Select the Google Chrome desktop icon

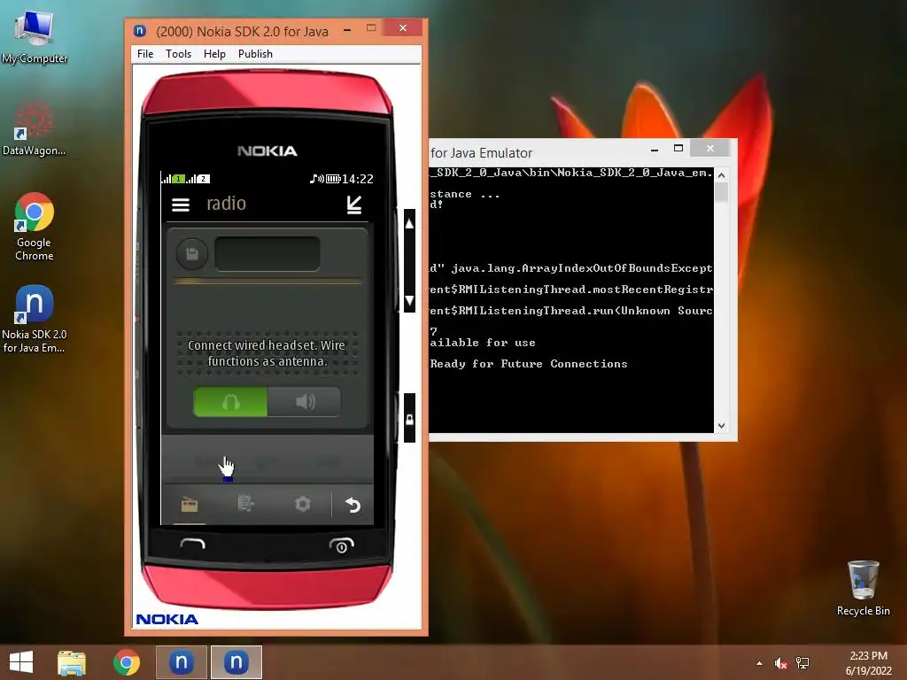click(x=35, y=227)
